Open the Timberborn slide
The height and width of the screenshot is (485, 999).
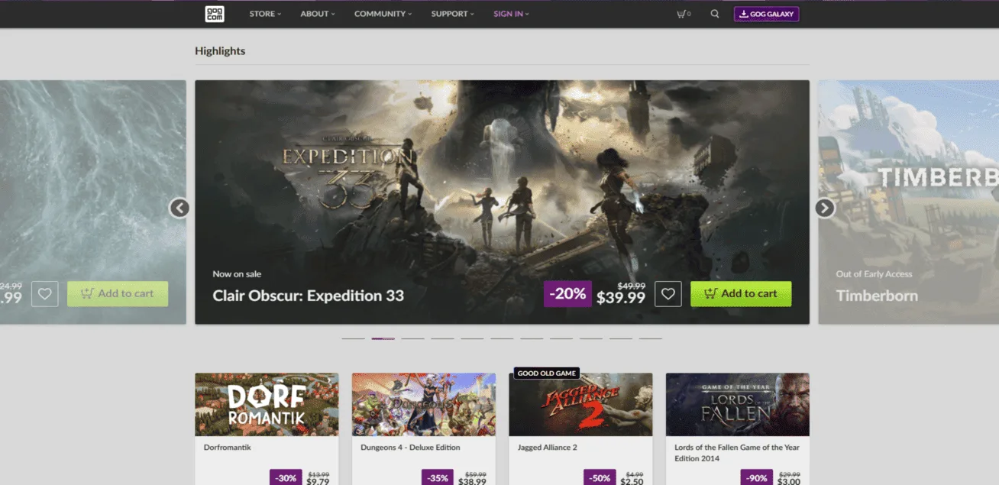(x=908, y=202)
